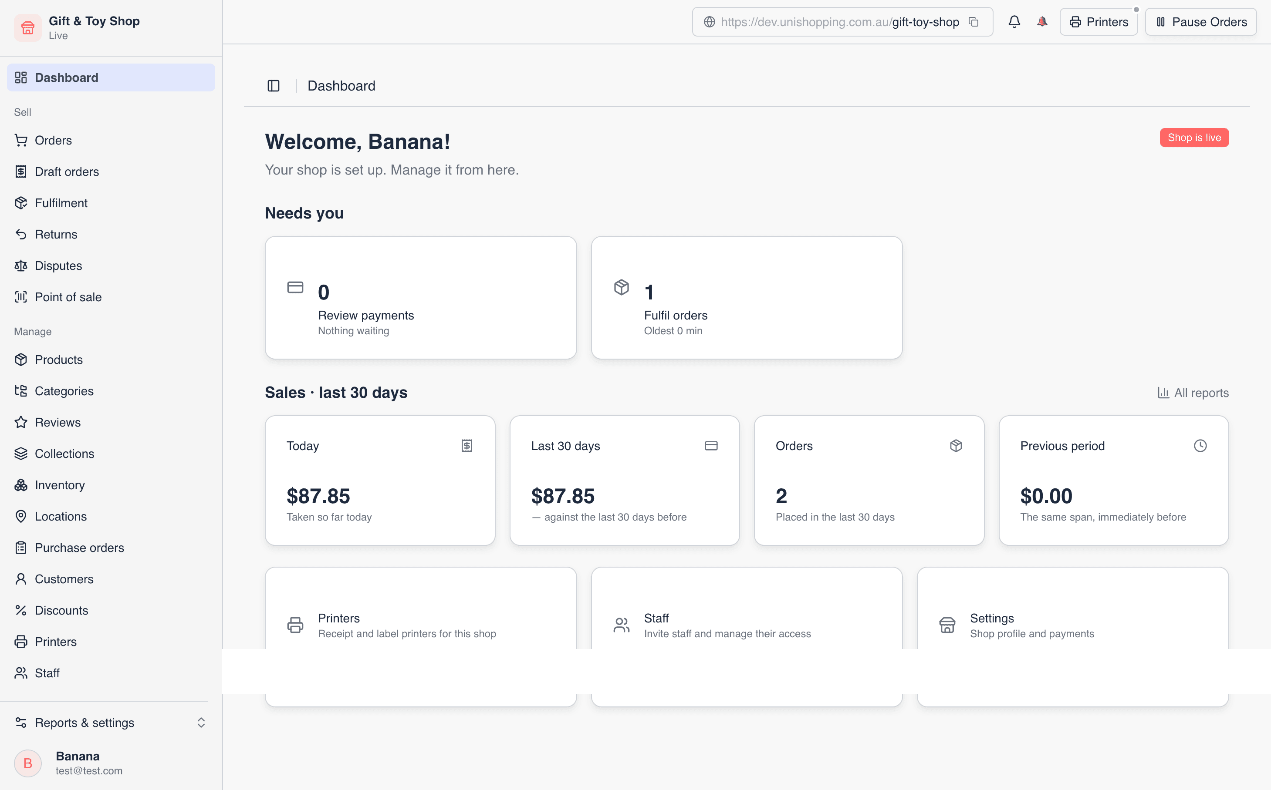
Task: Click the 'Sales · last 30 days' heading
Action: click(x=336, y=392)
